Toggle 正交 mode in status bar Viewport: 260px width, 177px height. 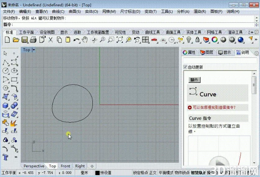[x=153, y=173]
